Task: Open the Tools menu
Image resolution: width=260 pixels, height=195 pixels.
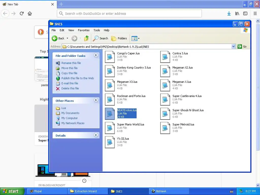Action: 97,30
